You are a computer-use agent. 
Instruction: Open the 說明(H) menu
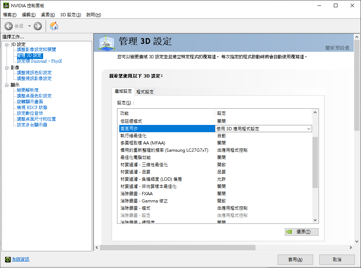pos(94,15)
